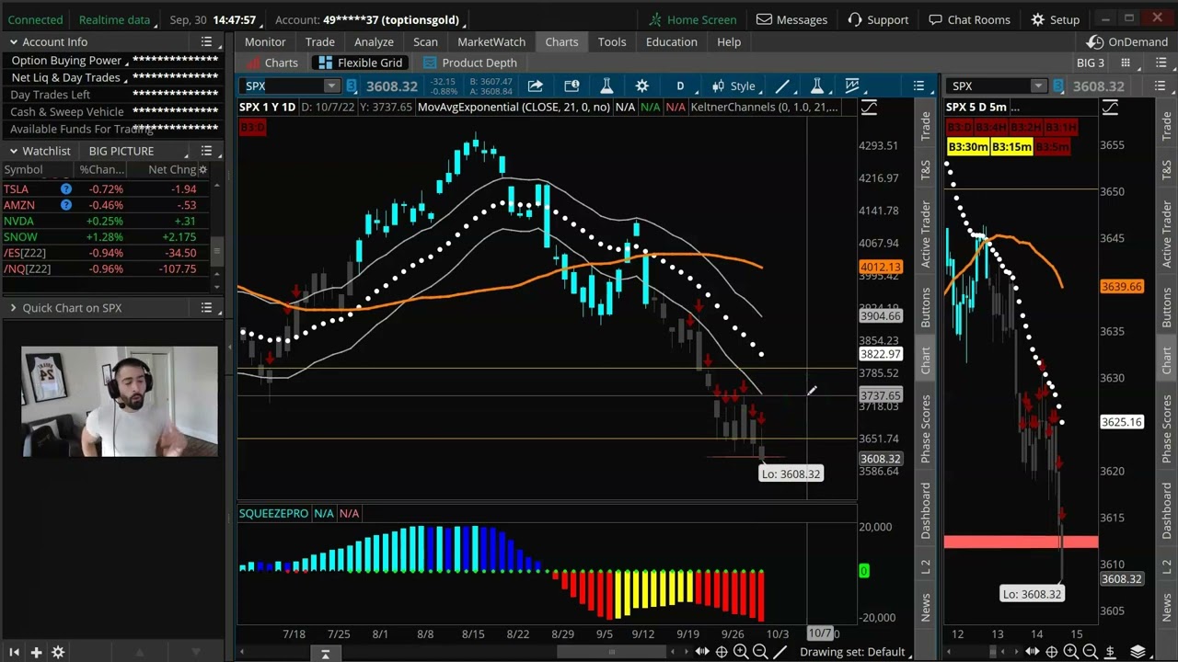Image resolution: width=1178 pixels, height=662 pixels.
Task: Open Messages in the top bar
Action: tap(792, 19)
